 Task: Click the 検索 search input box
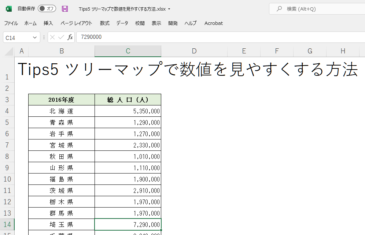[319, 9]
